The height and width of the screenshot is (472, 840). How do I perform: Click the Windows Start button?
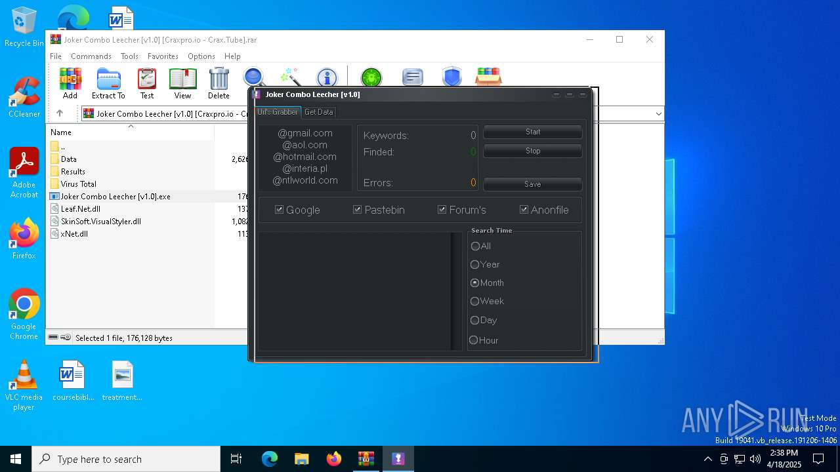click(16, 459)
